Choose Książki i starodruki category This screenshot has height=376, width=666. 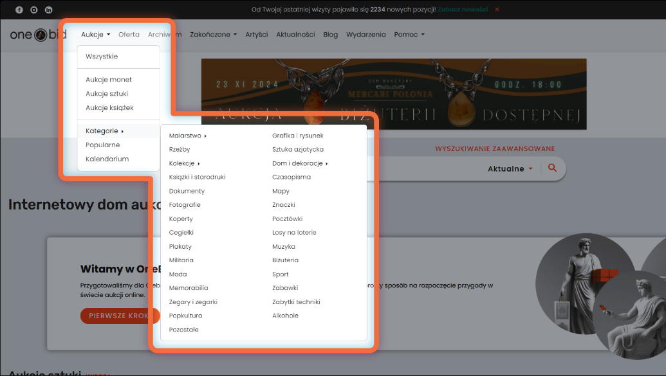coord(197,177)
